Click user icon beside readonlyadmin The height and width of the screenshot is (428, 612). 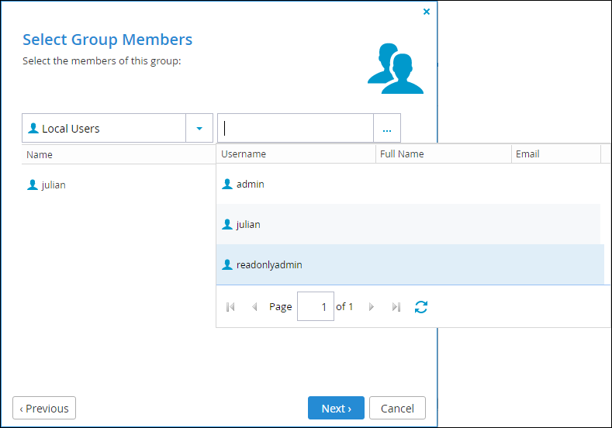[226, 264]
